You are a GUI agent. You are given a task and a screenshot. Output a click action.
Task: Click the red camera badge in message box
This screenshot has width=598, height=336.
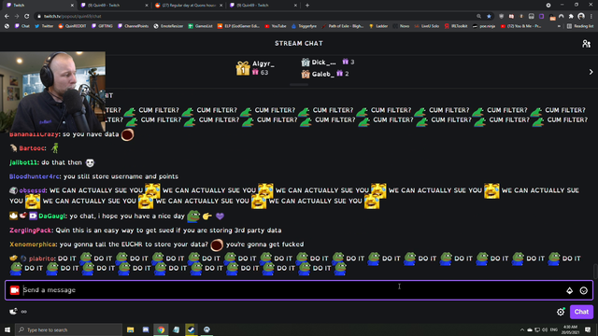click(x=15, y=290)
